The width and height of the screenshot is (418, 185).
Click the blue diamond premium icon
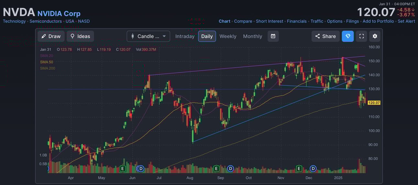click(348, 36)
